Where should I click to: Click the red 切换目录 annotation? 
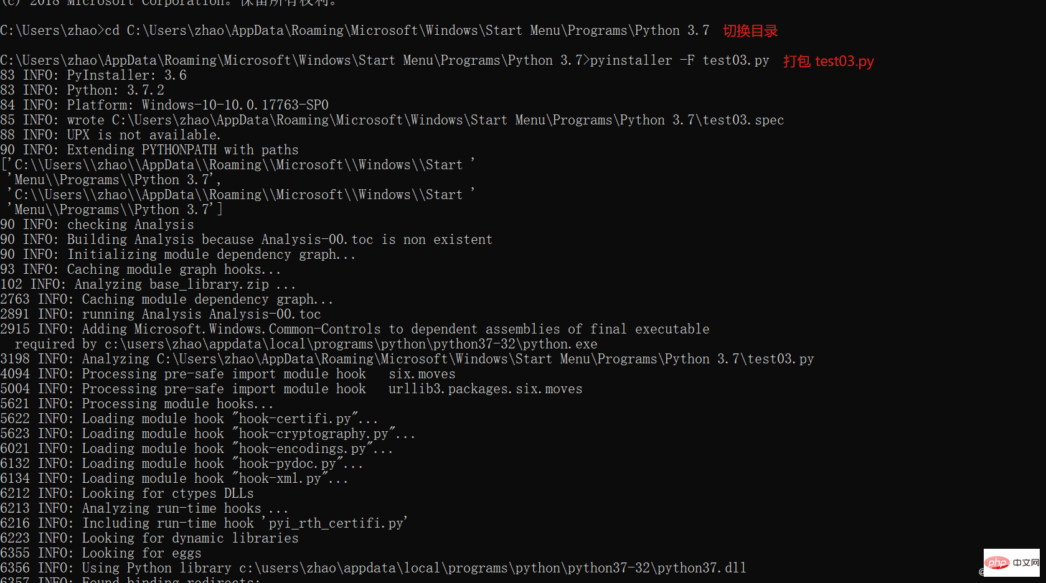750,31
